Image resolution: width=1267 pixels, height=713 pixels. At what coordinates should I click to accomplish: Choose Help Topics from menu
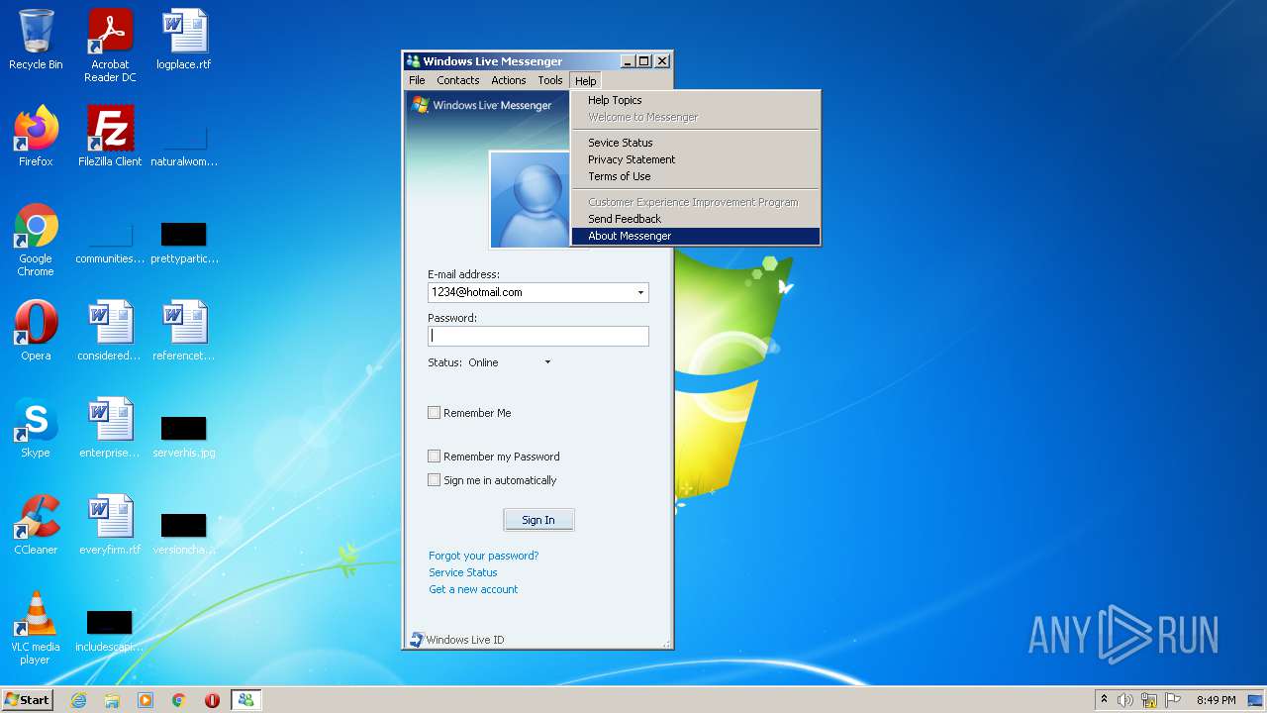696,100
